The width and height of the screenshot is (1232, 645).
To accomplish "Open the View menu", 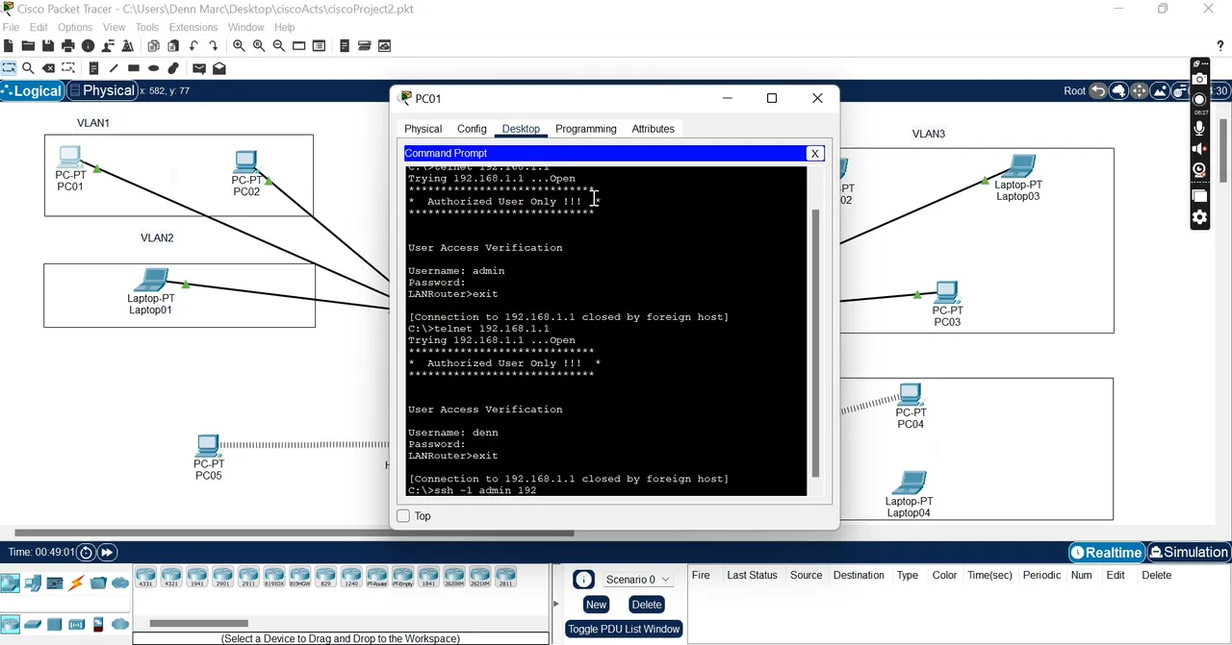I will click(x=114, y=27).
